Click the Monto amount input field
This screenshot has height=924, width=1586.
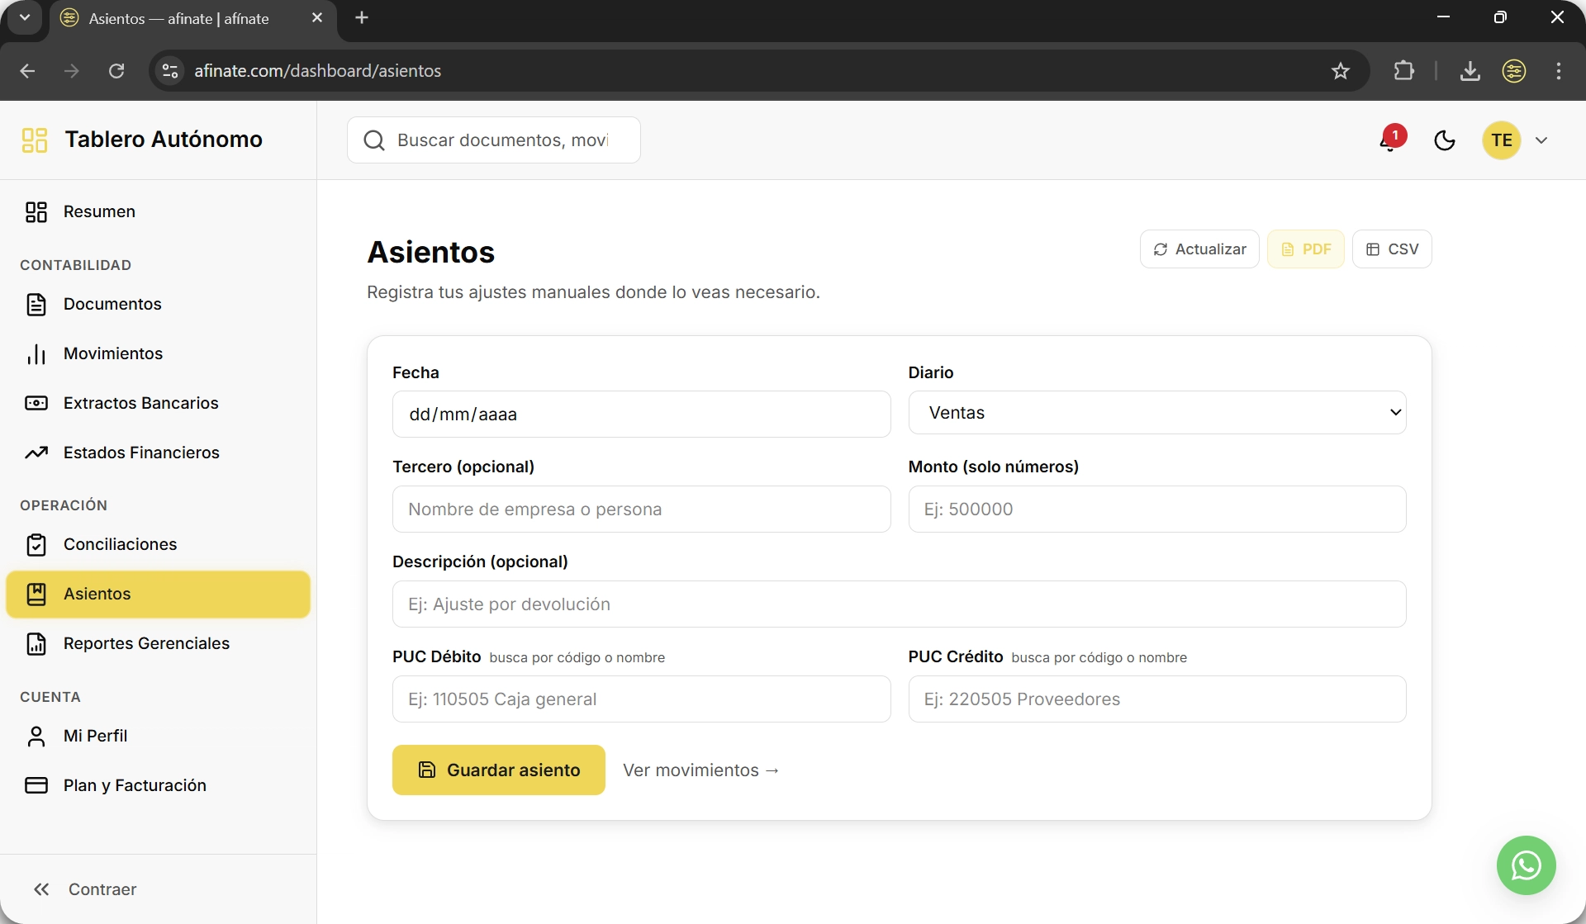[x=1156, y=509]
